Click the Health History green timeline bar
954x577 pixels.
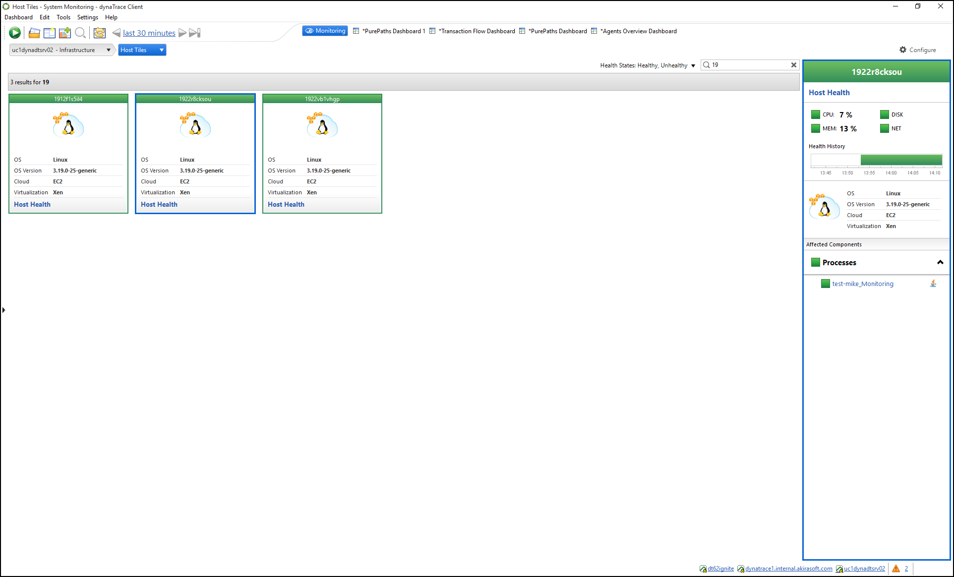click(901, 160)
